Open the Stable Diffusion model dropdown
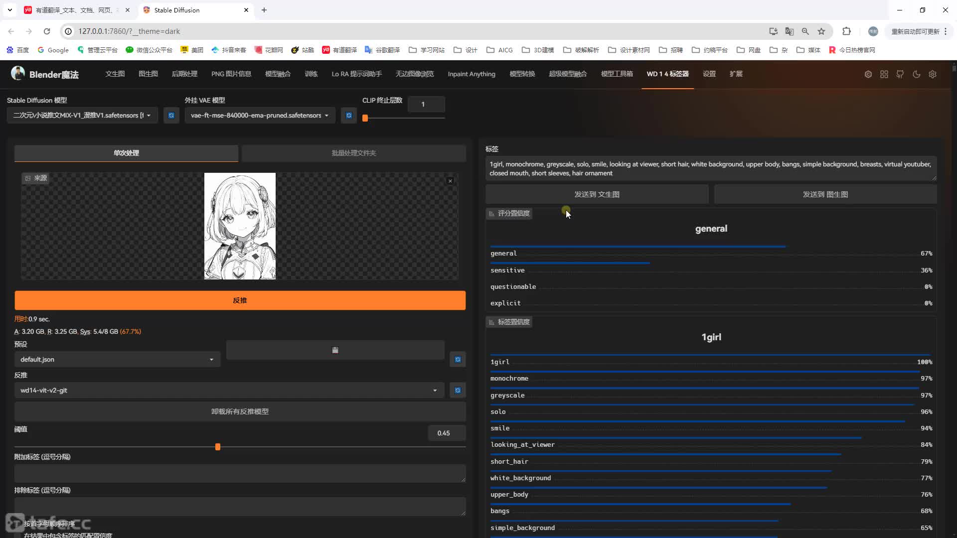957x538 pixels. point(82,115)
